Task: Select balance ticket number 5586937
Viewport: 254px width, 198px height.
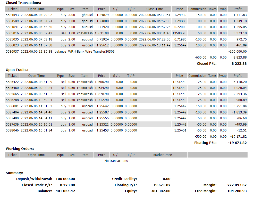Action: 12,52
